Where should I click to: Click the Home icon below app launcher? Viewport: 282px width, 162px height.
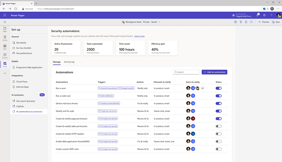tap(5, 22)
